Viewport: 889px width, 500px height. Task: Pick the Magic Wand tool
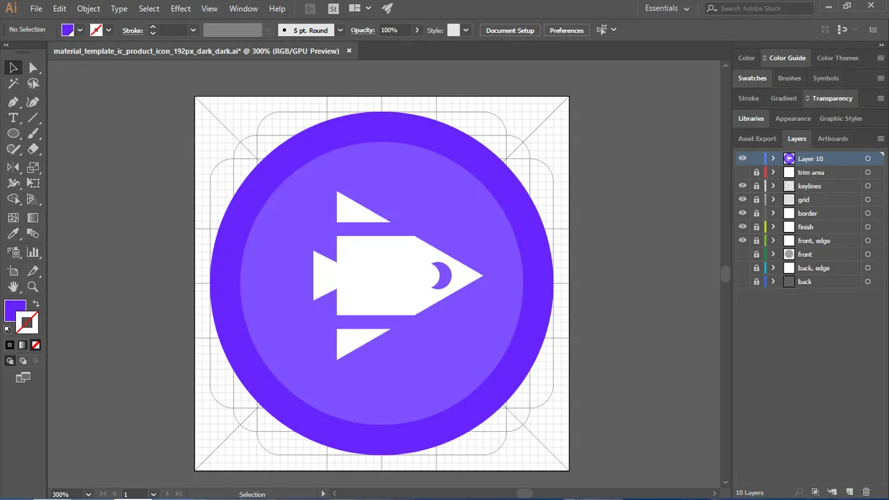point(13,84)
